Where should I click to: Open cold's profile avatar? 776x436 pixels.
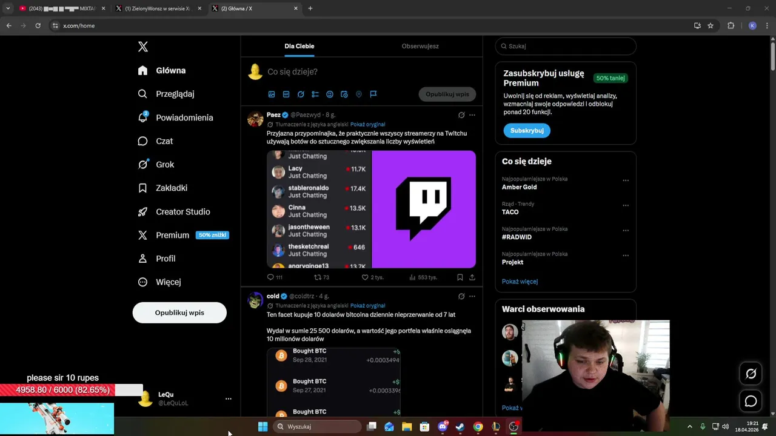click(x=255, y=300)
